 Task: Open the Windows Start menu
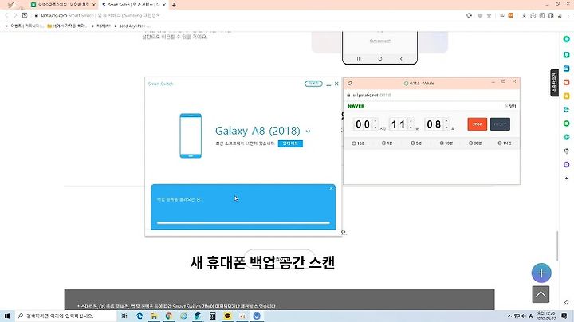coord(7,316)
